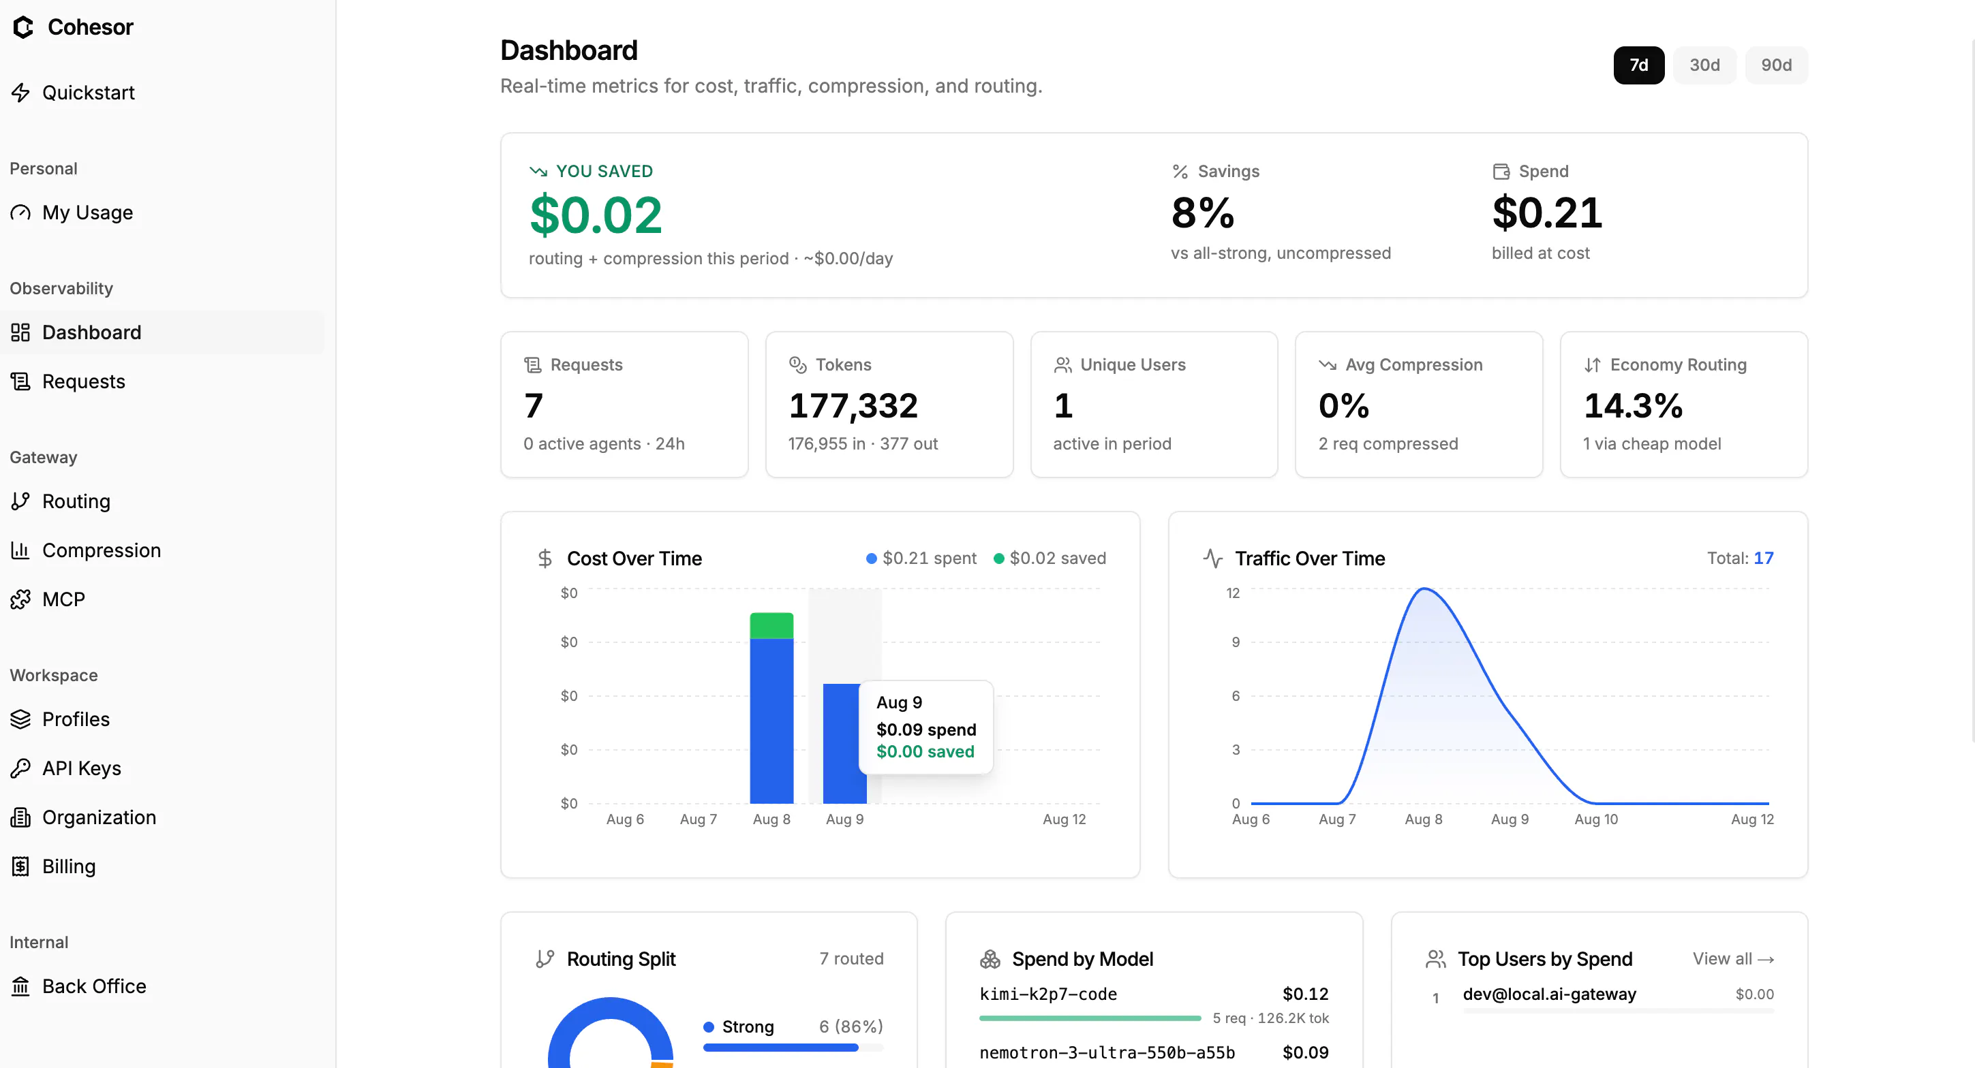This screenshot has height=1068, width=1975.
Task: Click the 177,332 tokens value
Action: pos(853,406)
